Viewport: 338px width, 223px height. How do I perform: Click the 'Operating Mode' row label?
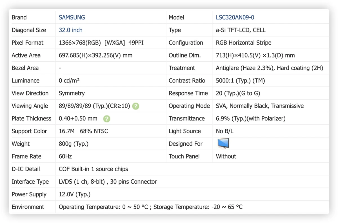click(x=189, y=106)
